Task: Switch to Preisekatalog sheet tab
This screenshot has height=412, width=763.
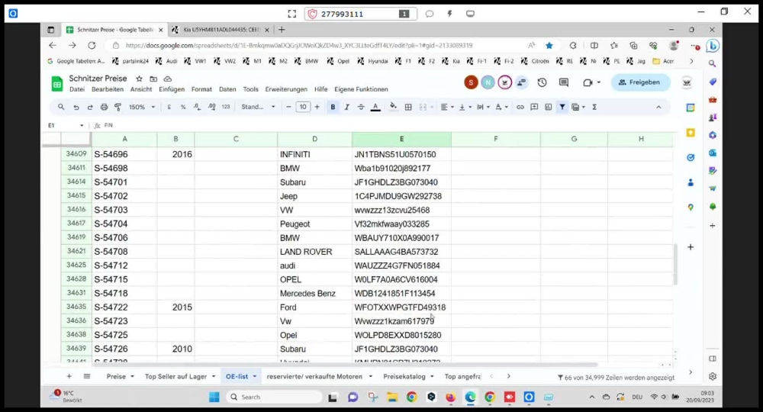Action: click(x=404, y=376)
